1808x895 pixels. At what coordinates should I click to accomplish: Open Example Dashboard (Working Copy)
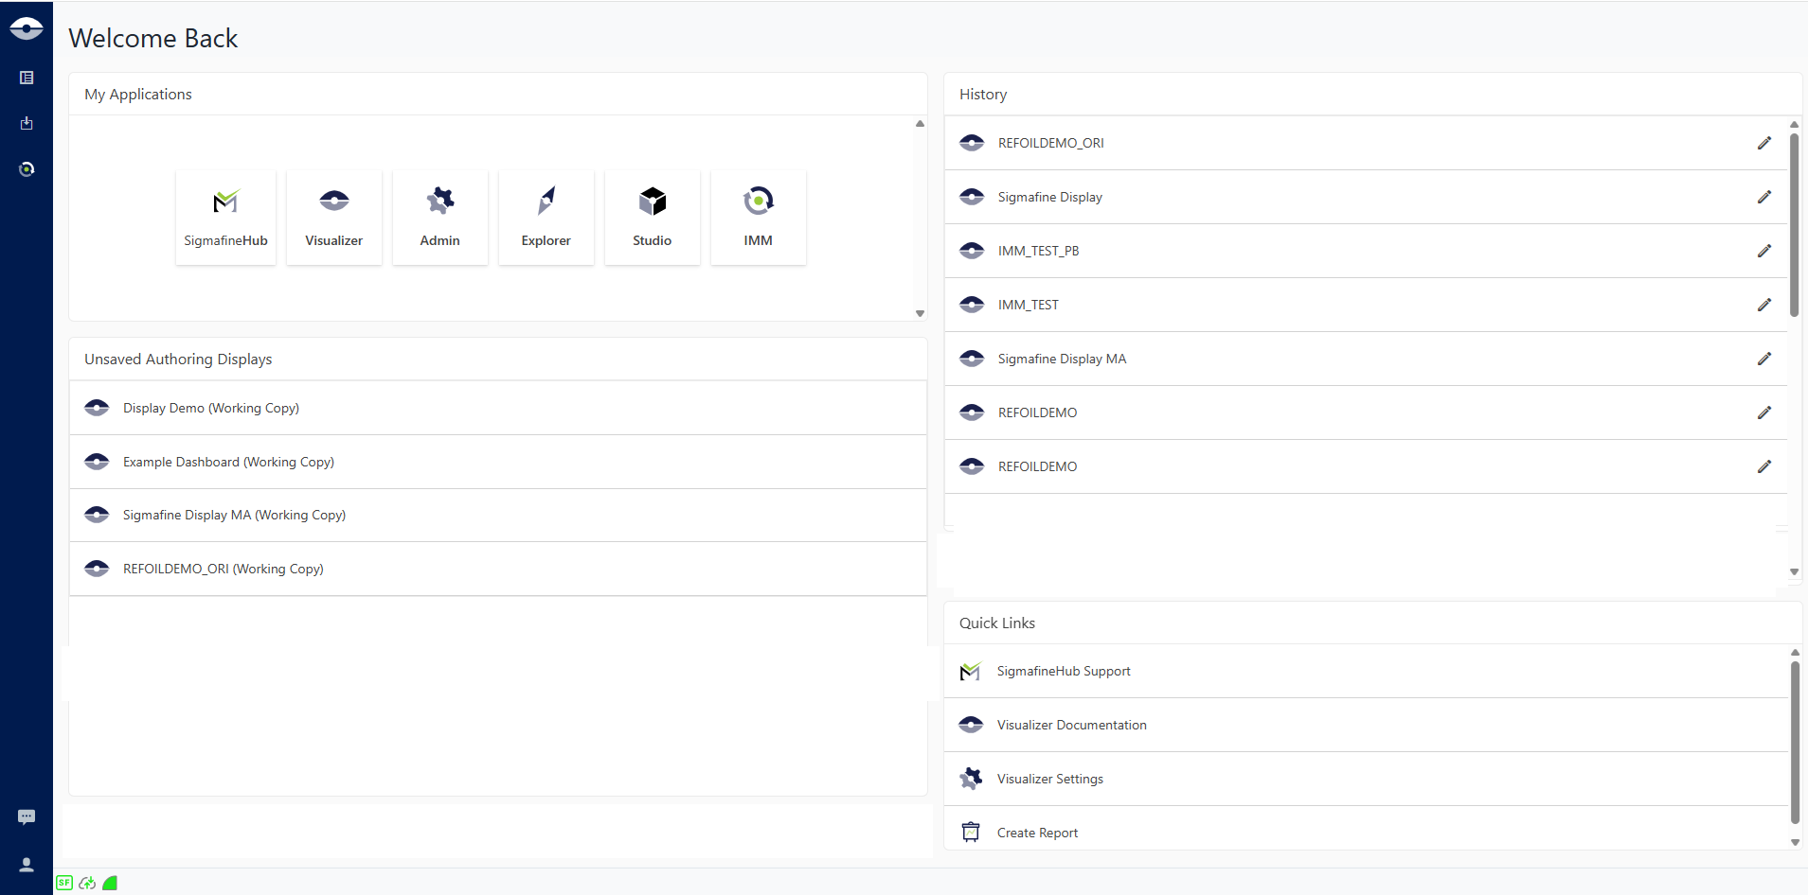(x=228, y=462)
